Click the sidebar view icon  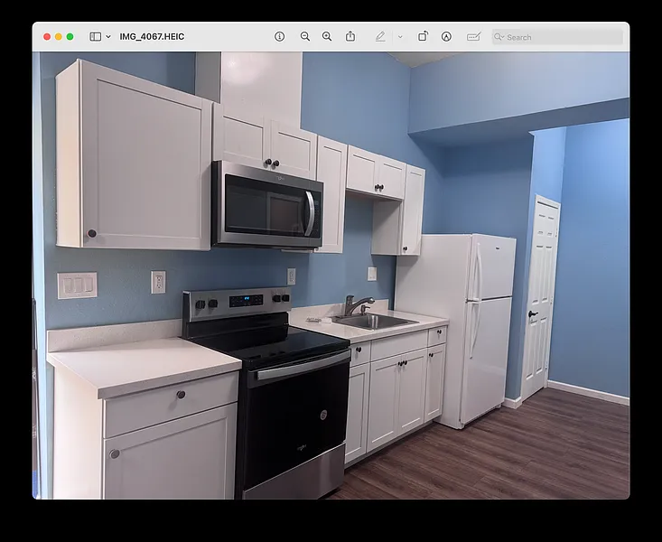click(96, 37)
